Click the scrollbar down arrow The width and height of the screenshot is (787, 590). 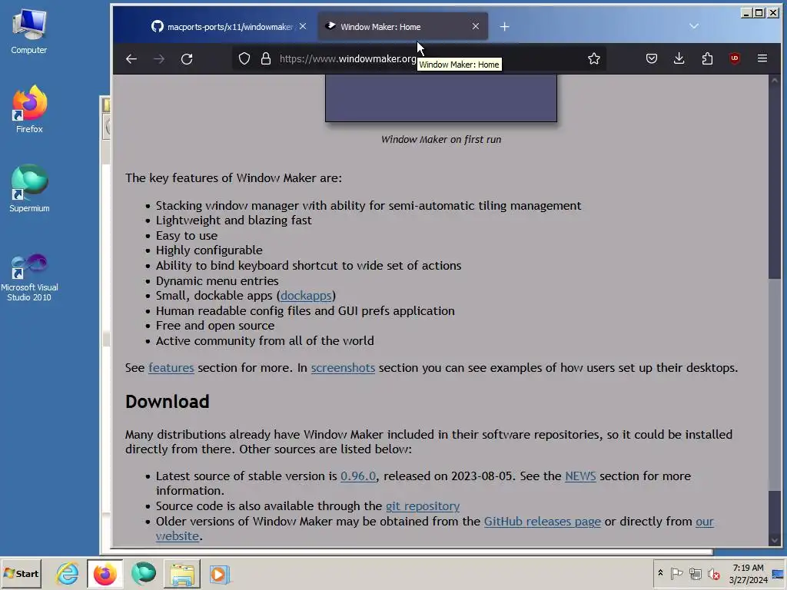(775, 540)
